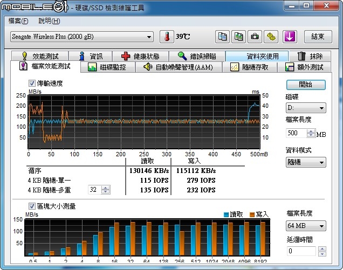Open the 效能測試 benchmark tab
This screenshot has width=343, height=270.
click(x=40, y=56)
